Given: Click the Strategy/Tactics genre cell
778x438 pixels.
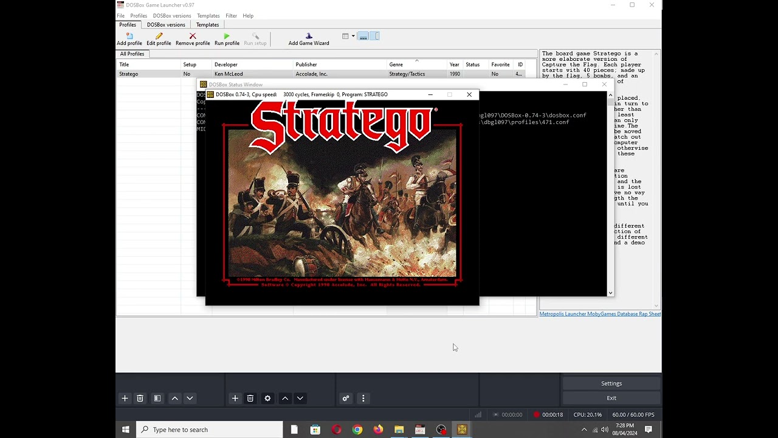Looking at the screenshot, I should [407, 74].
